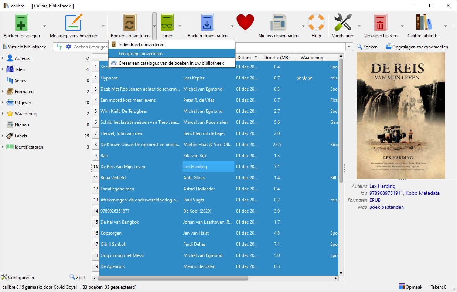Select De Reis Van Mijn Leven title

click(x=123, y=167)
